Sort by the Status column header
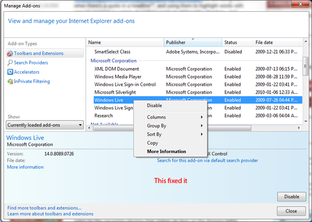Screen dimensions: 312x222 click(x=237, y=42)
